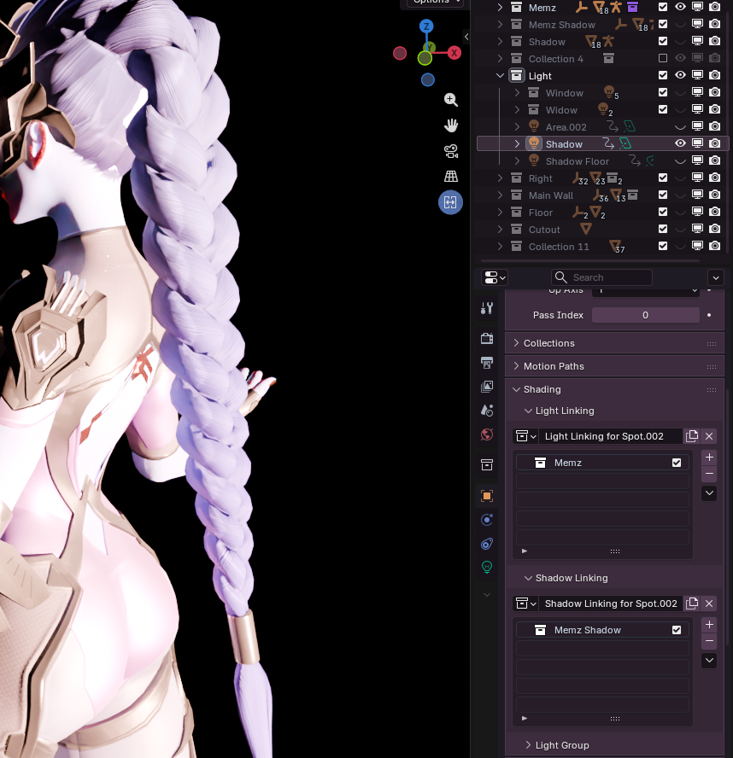Unlink the Light Linking collection with X

pos(709,436)
